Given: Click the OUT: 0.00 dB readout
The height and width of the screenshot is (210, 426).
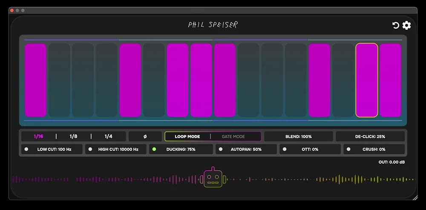Looking at the screenshot, I should [391, 162].
